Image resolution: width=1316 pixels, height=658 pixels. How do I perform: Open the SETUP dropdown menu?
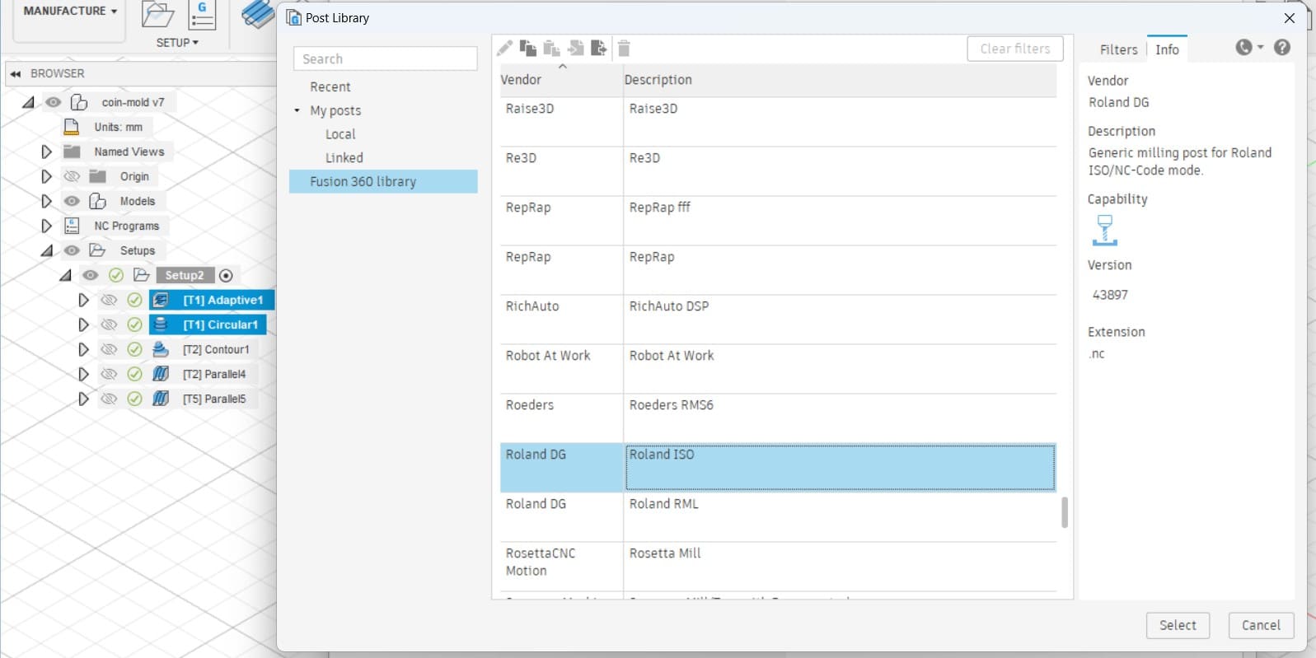tap(177, 42)
